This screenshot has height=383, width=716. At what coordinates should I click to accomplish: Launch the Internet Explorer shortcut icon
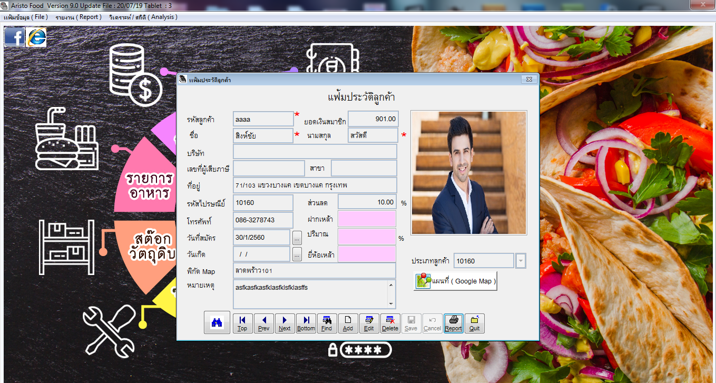point(36,37)
